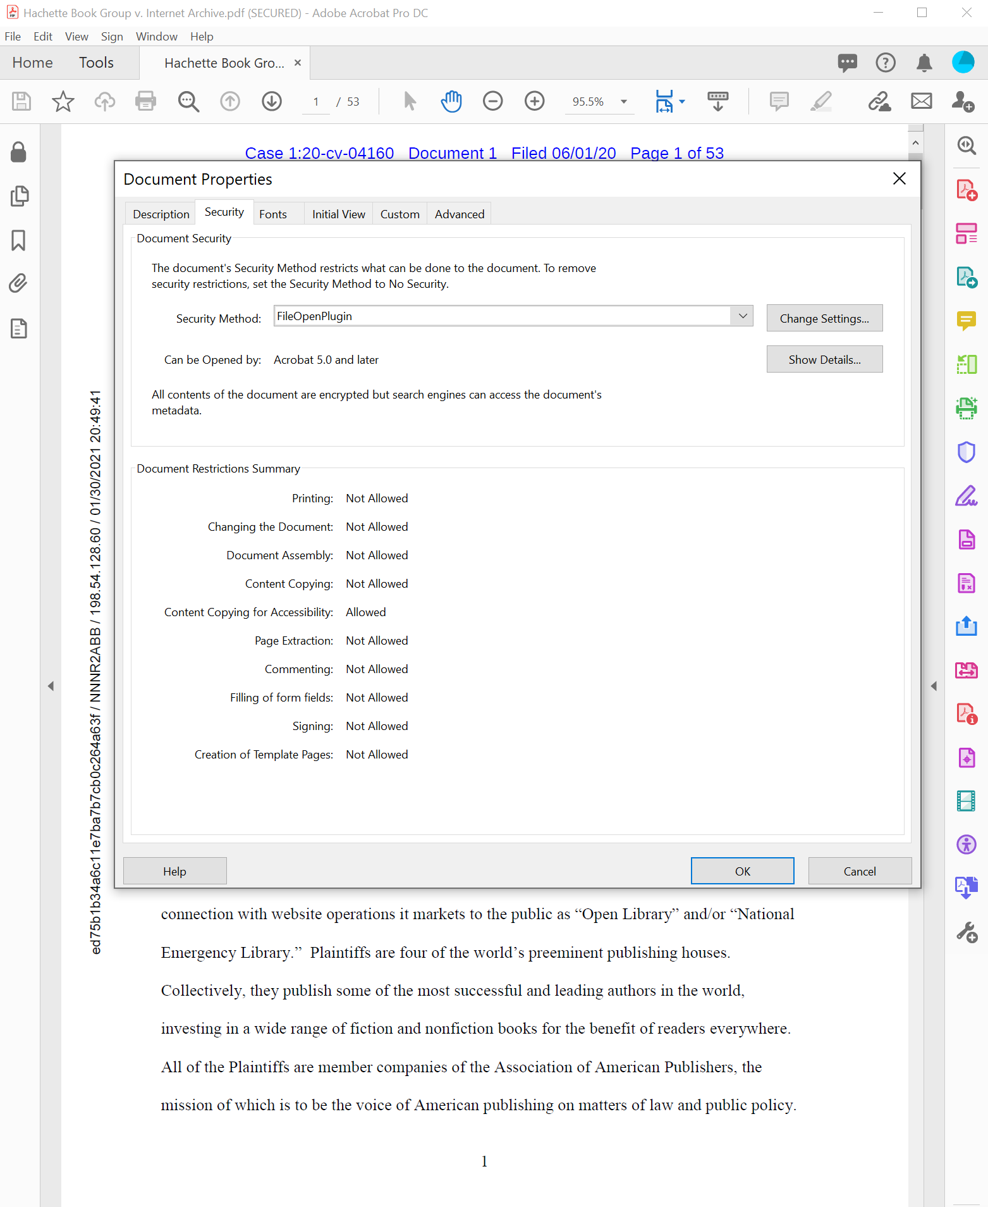The width and height of the screenshot is (988, 1207).
Task: Go to next page with down arrow
Action: pos(272,101)
